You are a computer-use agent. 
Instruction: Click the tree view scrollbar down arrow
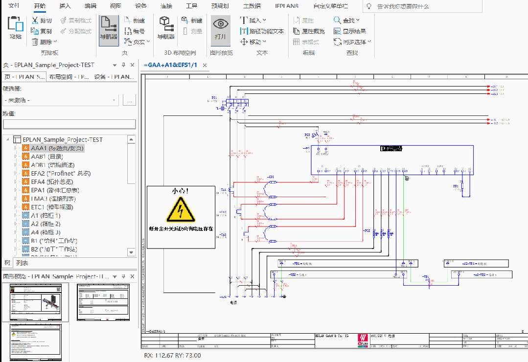(131, 252)
